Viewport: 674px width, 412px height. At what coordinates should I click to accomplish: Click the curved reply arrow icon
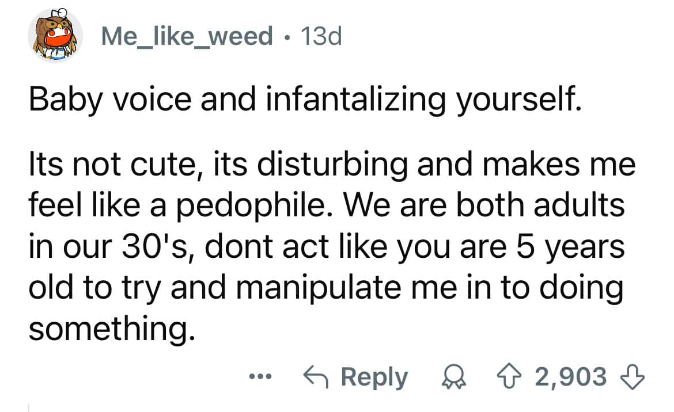click(316, 377)
